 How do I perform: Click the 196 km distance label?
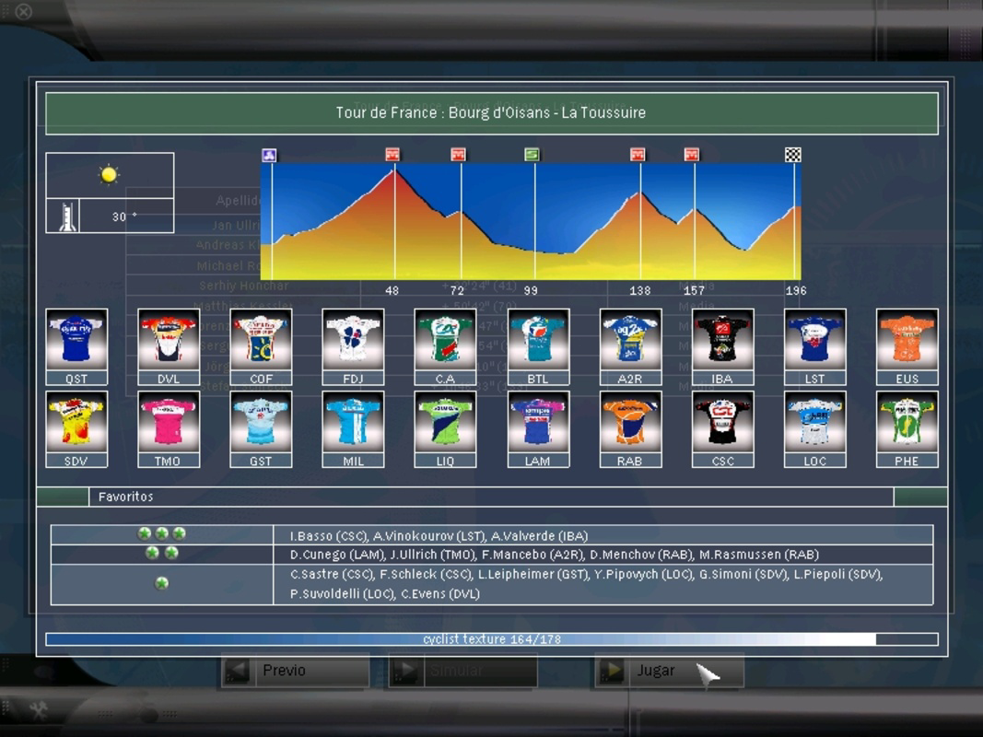point(796,290)
